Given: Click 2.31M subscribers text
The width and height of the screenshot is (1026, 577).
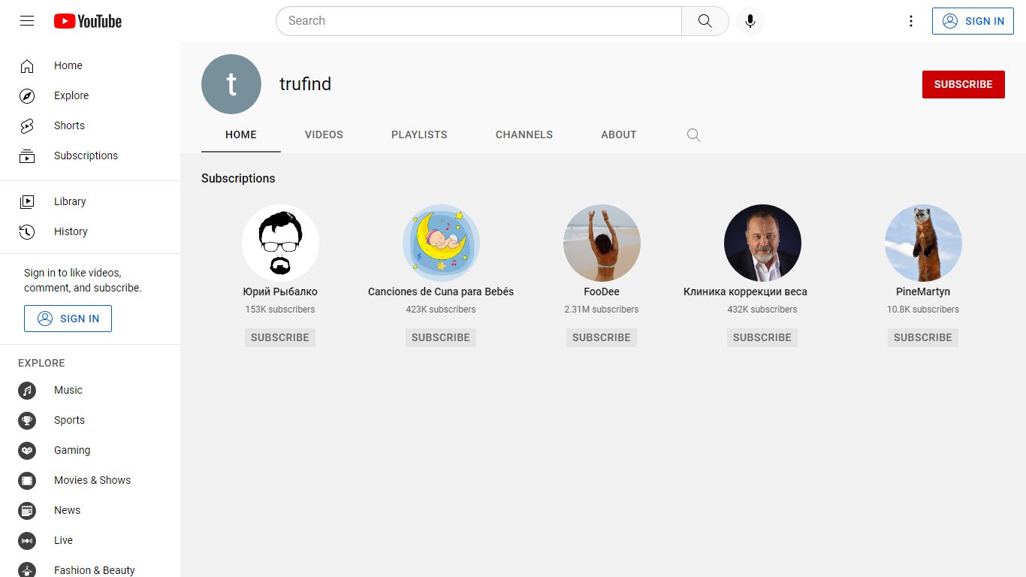Looking at the screenshot, I should (x=602, y=310).
